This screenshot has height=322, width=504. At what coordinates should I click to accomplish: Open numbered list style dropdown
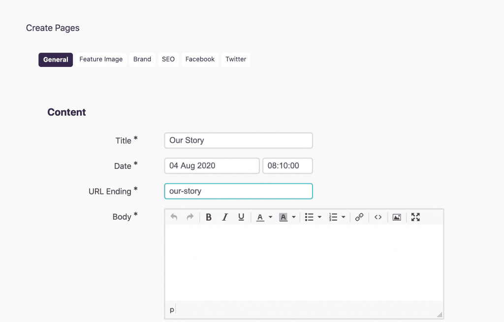343,217
